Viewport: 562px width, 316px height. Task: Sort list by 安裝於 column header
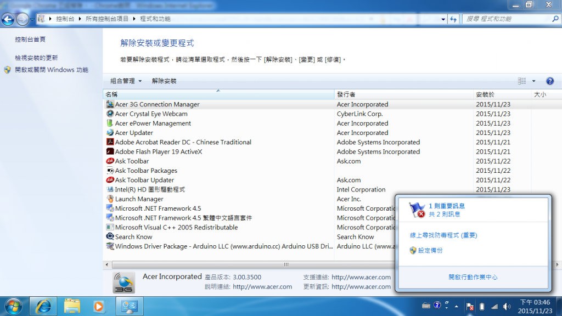502,94
